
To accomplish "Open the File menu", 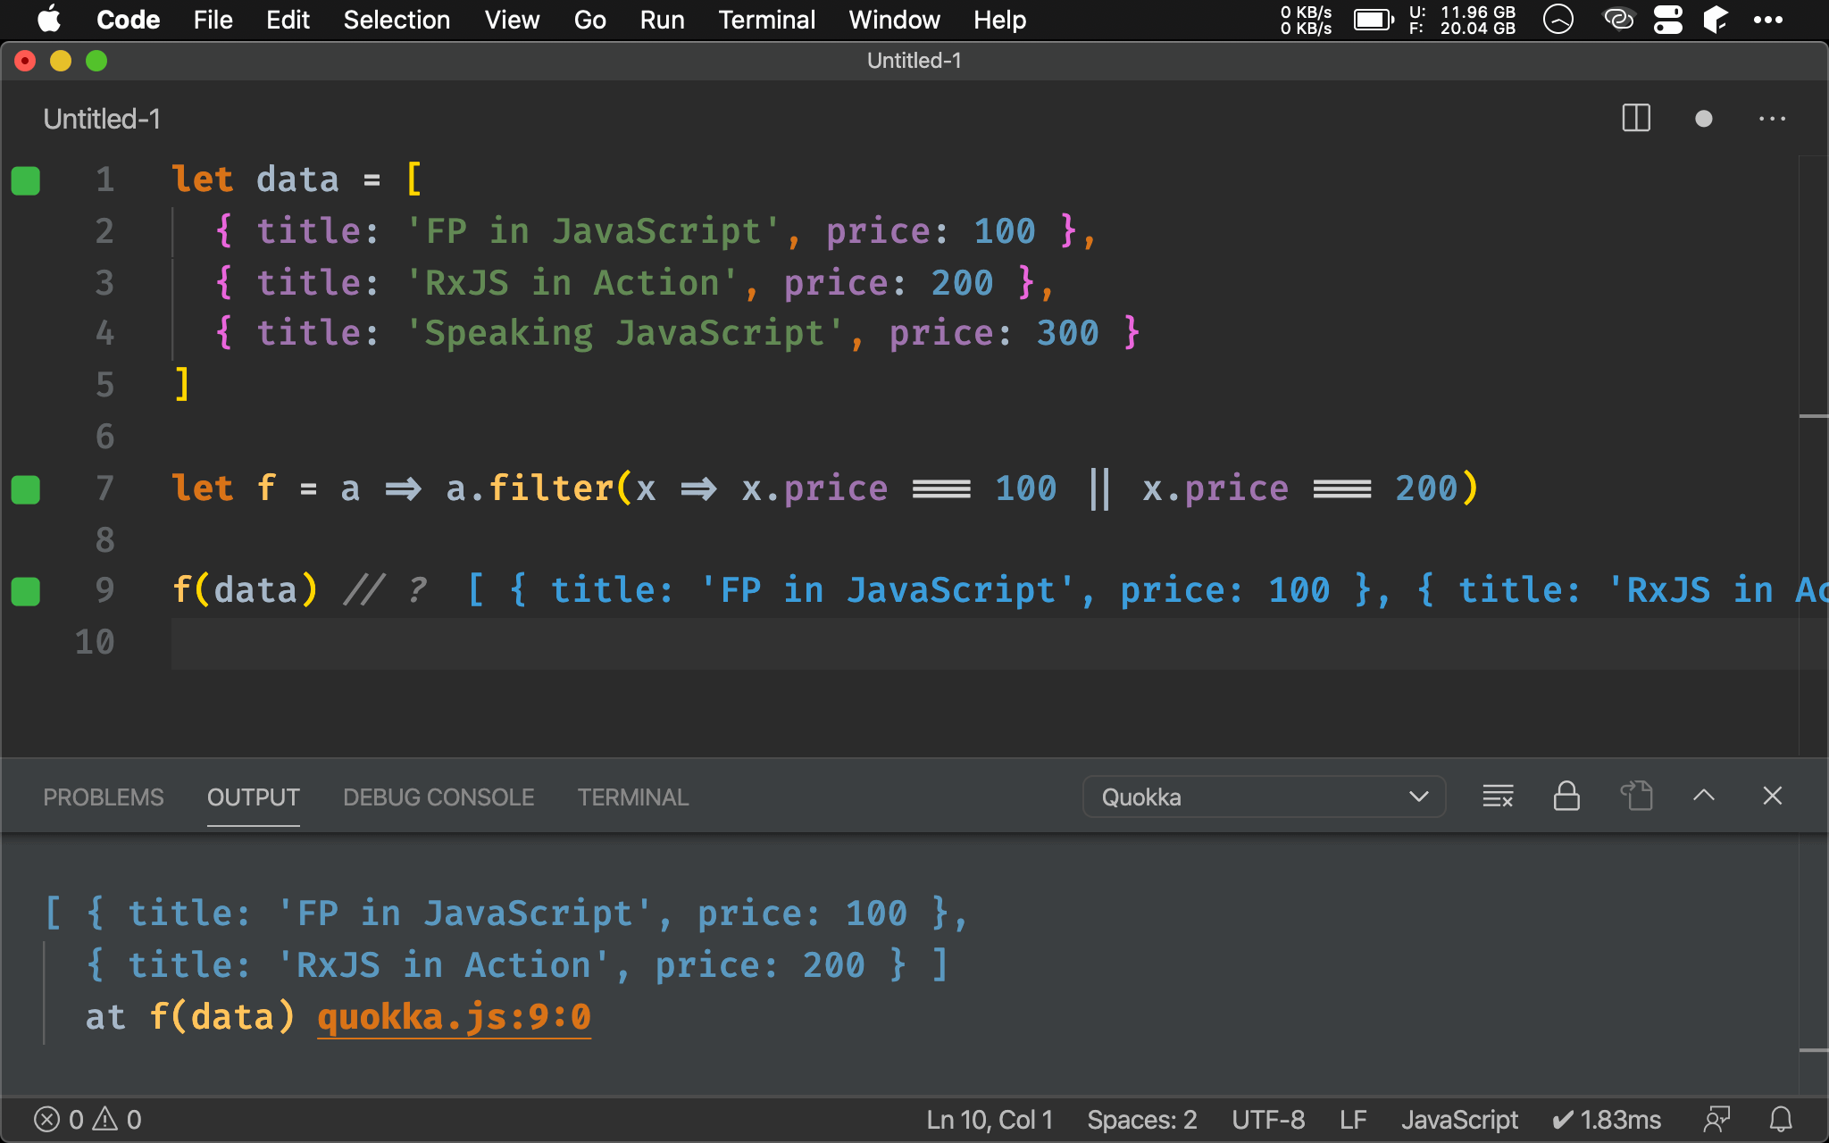I will 213,20.
